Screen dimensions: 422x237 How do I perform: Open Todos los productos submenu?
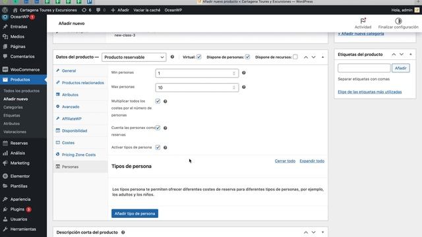point(21,91)
